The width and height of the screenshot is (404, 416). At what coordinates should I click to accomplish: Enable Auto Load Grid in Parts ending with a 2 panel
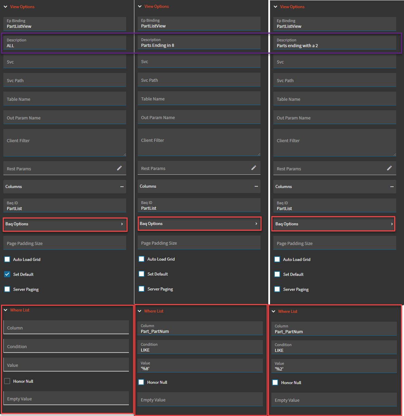coord(277,259)
